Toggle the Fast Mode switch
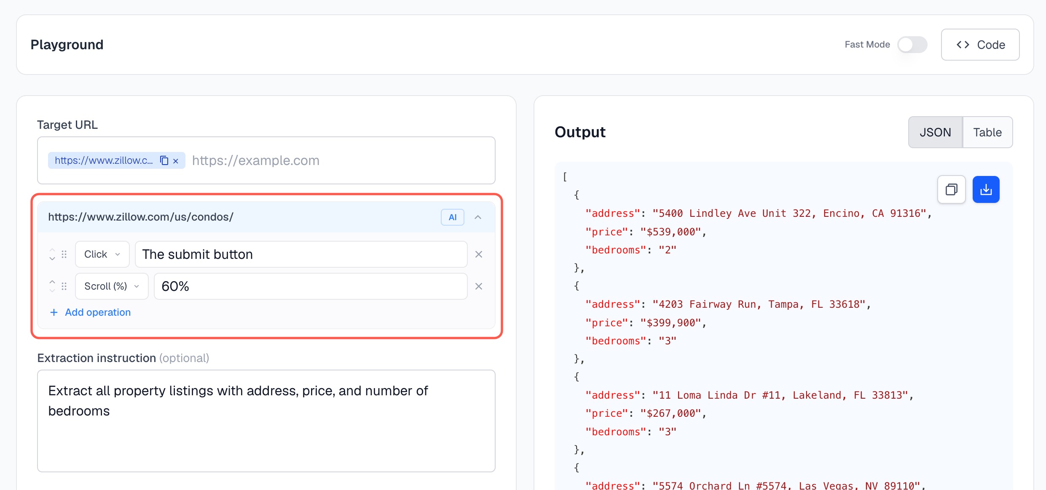1046x490 pixels. (x=912, y=45)
